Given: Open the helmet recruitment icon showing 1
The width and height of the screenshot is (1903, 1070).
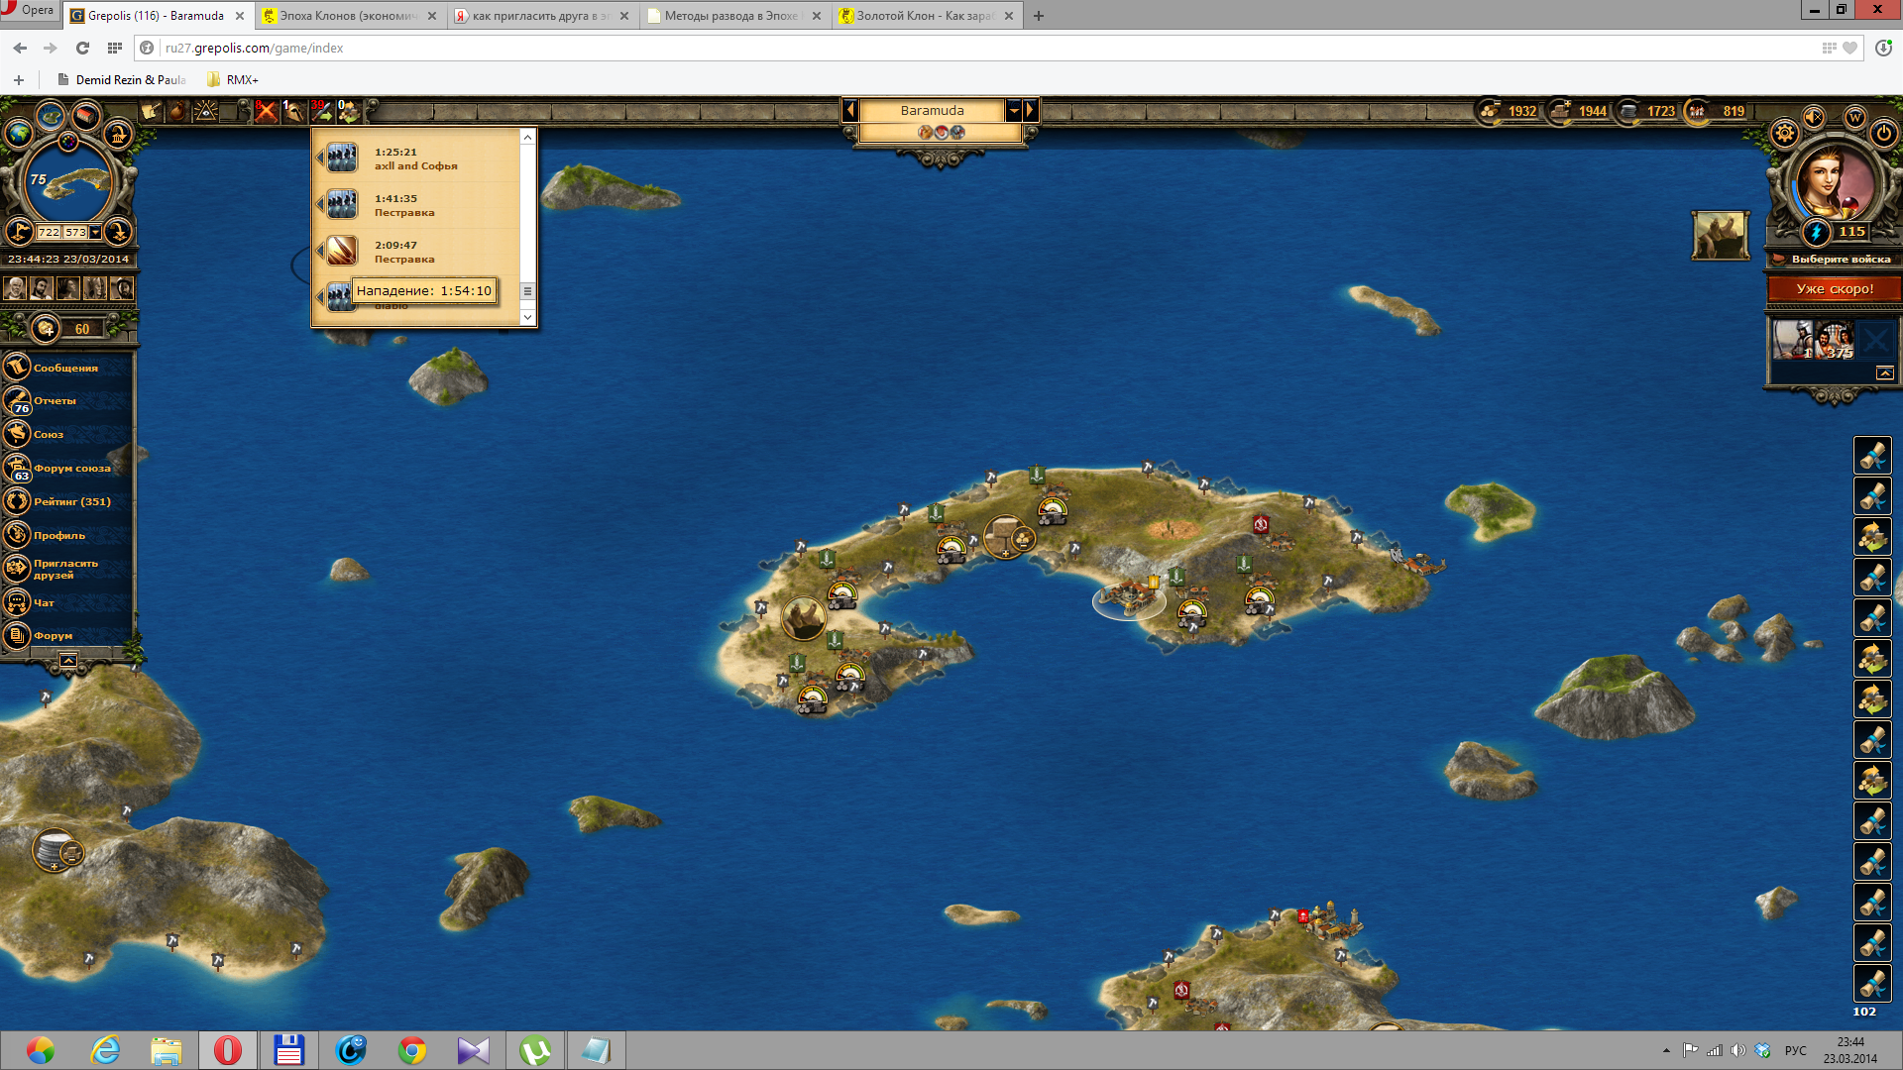Looking at the screenshot, I should pyautogui.click(x=293, y=111).
